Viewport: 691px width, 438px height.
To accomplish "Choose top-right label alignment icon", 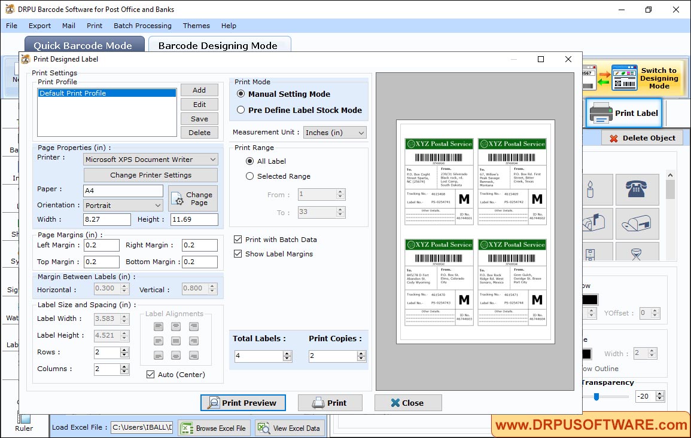I will point(193,327).
